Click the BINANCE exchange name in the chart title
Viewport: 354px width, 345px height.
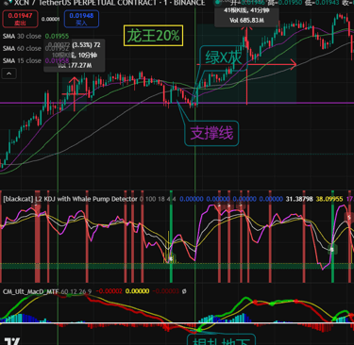(190, 3)
